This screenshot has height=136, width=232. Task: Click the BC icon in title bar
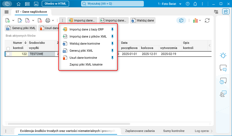pos(36,4)
